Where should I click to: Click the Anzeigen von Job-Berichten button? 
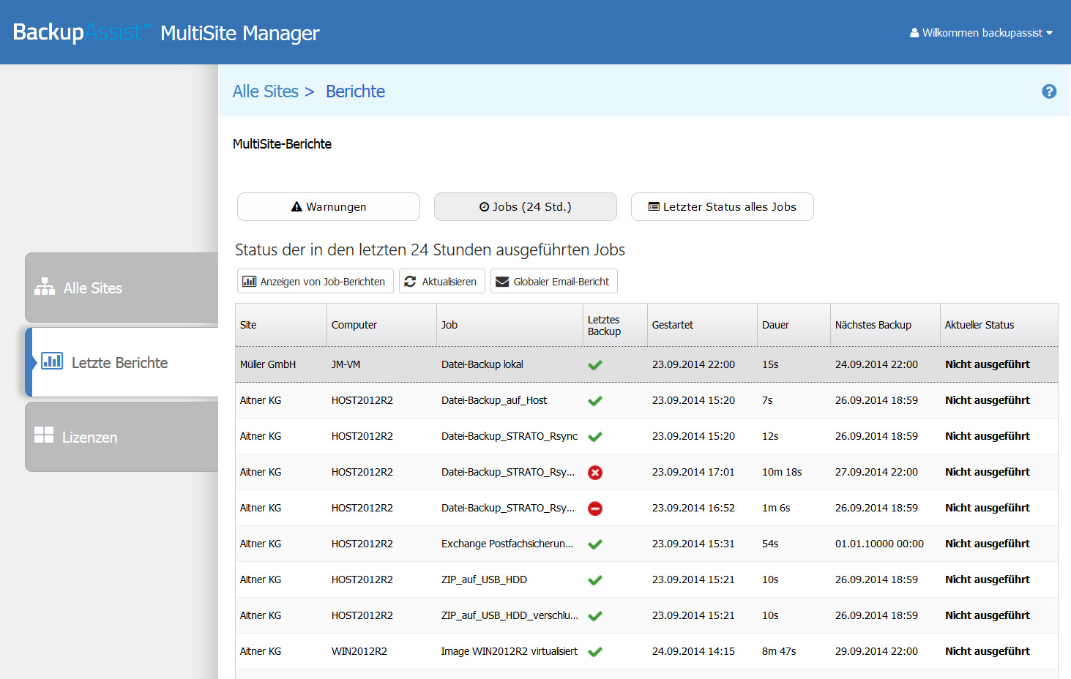coord(316,282)
